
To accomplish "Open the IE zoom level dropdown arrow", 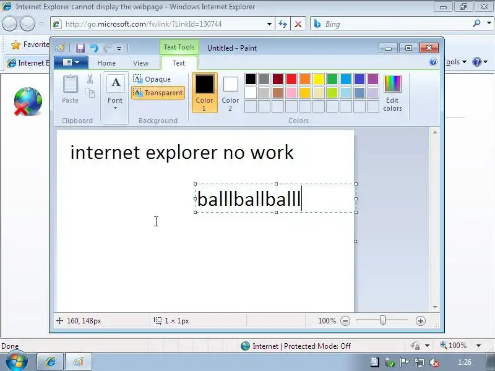I will click(478, 346).
